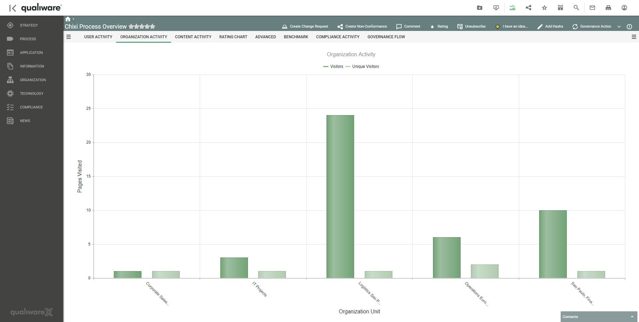Expand the Governance Action chevron dropdown

[619, 26]
